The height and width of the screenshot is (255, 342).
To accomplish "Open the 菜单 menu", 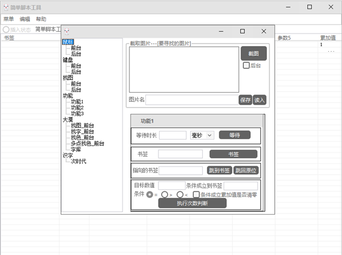I will (9, 19).
